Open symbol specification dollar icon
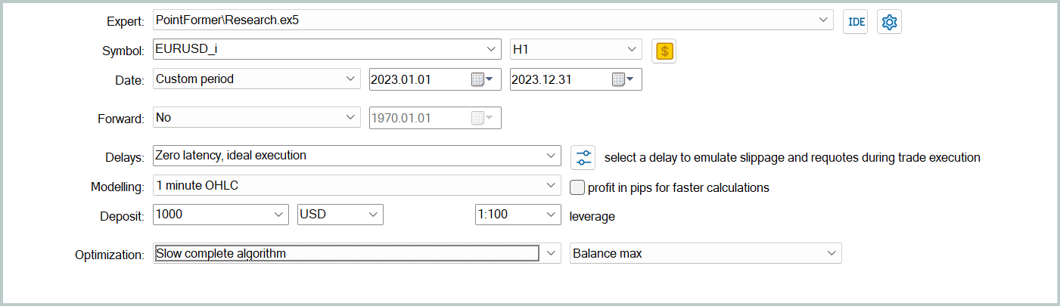Viewport: 1060px width, 306px height. click(x=664, y=51)
